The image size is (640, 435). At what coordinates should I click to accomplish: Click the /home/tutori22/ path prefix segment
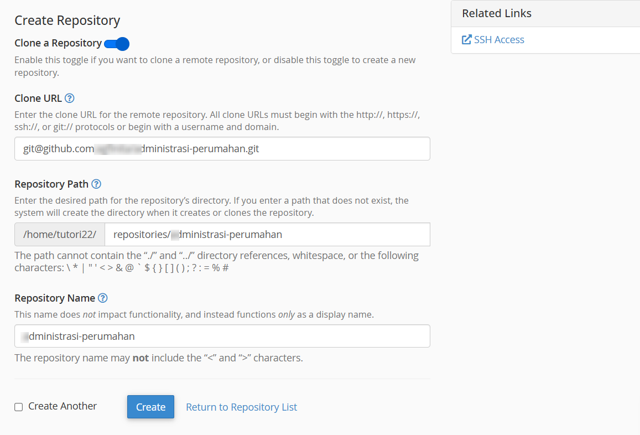pyautogui.click(x=59, y=234)
